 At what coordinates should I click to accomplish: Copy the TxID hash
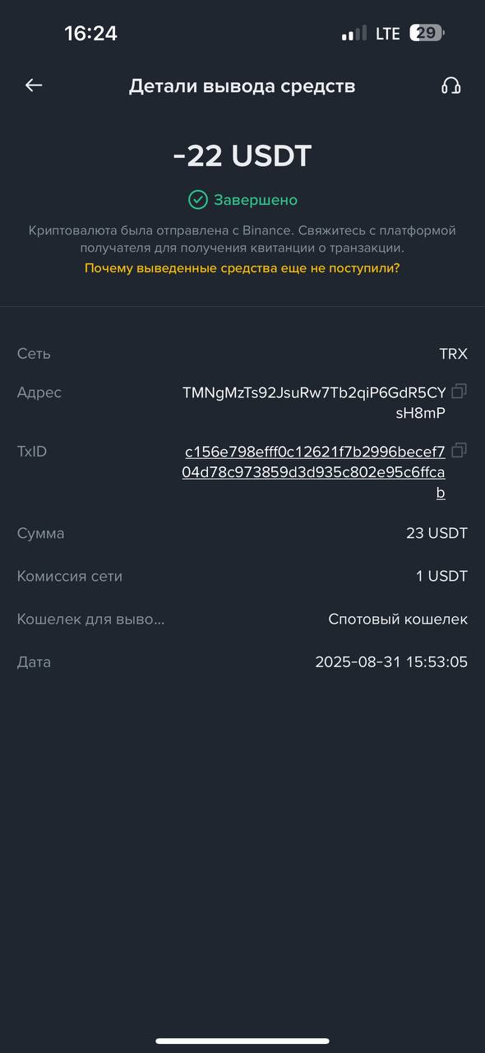460,450
